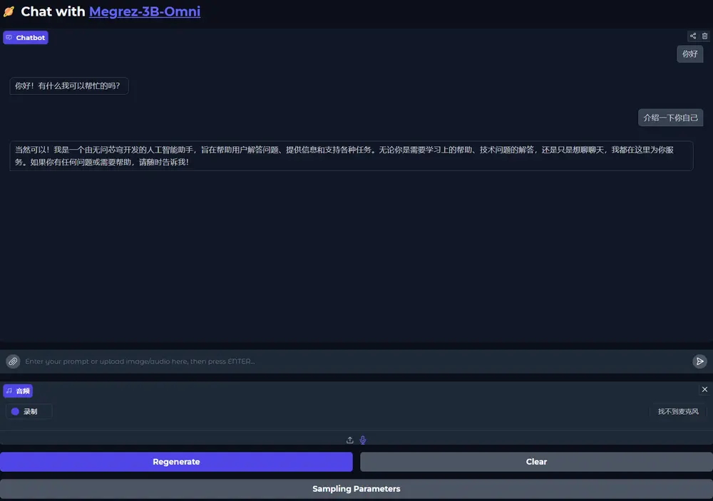Click the bot reply starting with 当然可以

tap(352, 156)
